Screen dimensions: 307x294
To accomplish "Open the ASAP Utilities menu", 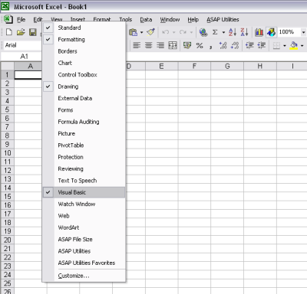I will (223, 19).
